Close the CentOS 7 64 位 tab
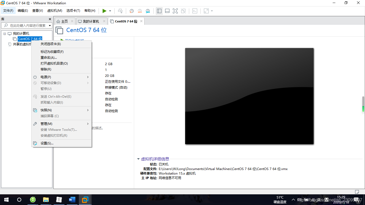 pos(141,21)
